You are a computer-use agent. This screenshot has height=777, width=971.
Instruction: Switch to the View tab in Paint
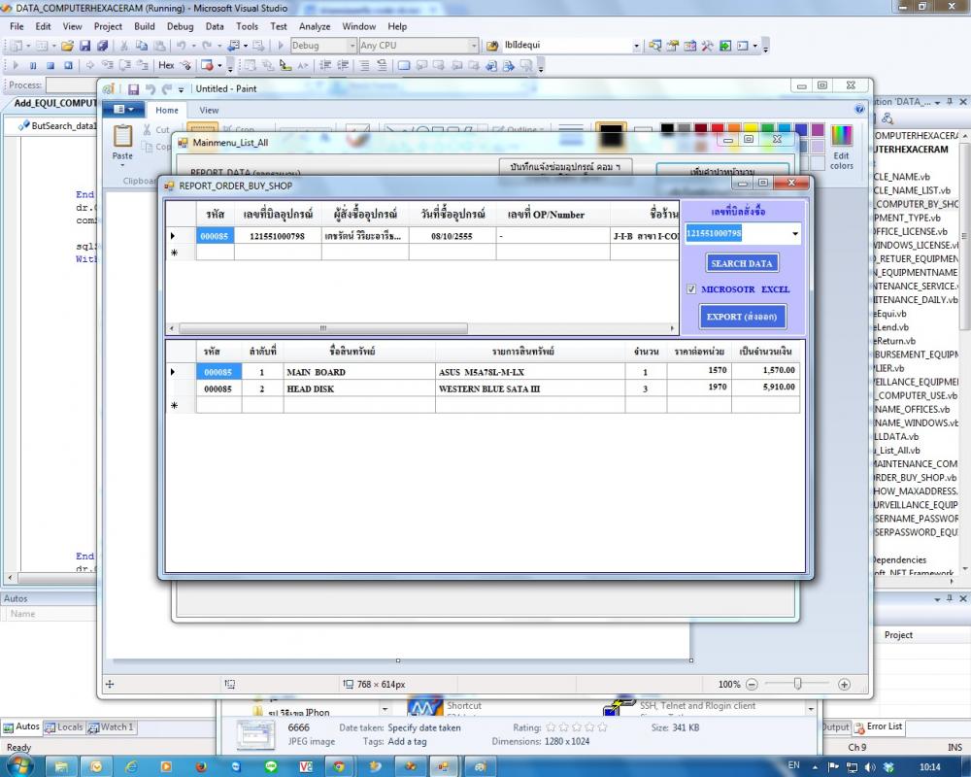tap(209, 111)
